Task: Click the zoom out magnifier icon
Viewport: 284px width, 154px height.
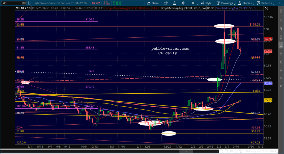Action: point(221,151)
